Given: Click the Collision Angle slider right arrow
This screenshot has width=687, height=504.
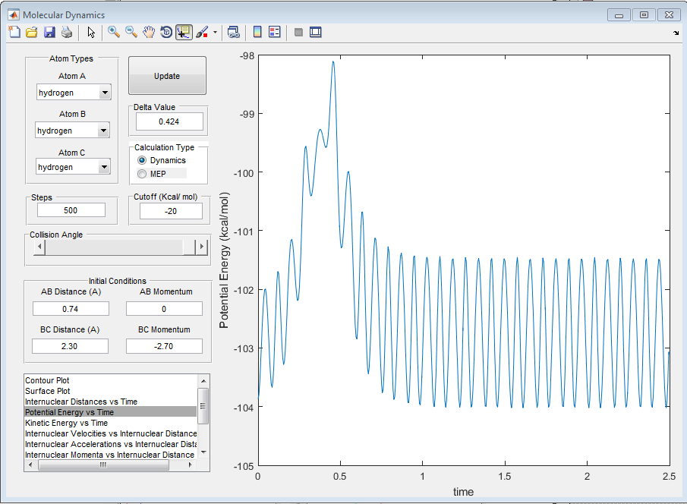Looking at the screenshot, I should click(x=201, y=247).
